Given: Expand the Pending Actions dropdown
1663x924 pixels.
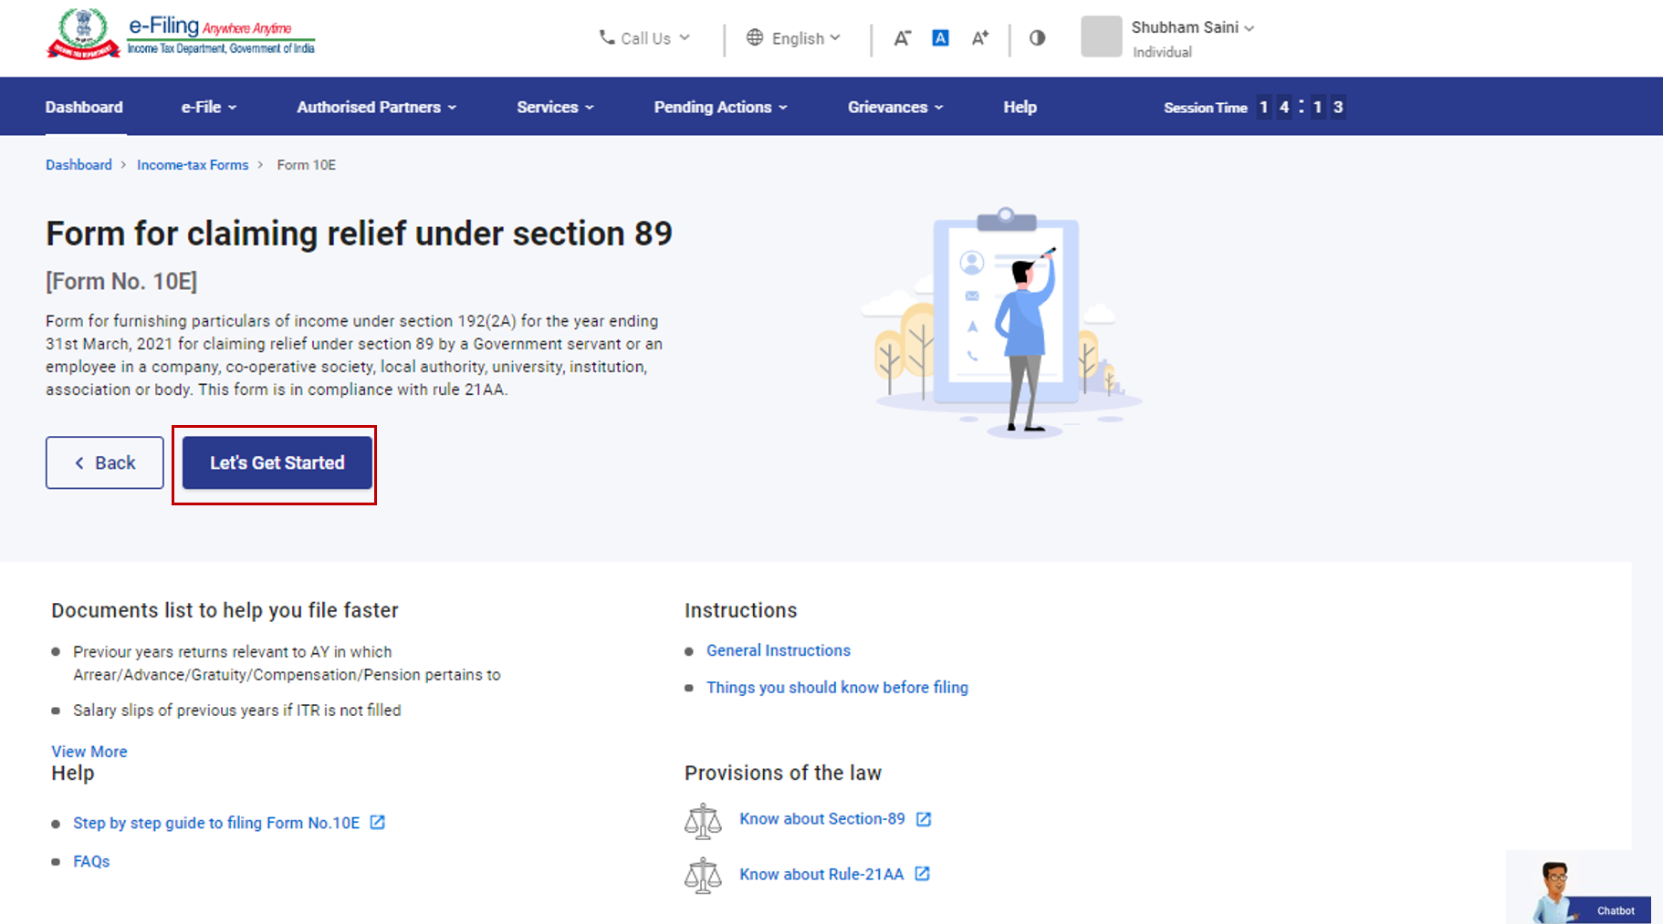Looking at the screenshot, I should (x=720, y=107).
